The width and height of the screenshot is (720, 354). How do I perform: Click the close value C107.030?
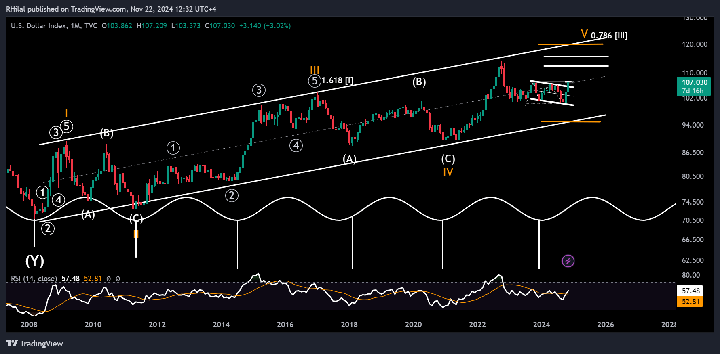click(x=220, y=26)
